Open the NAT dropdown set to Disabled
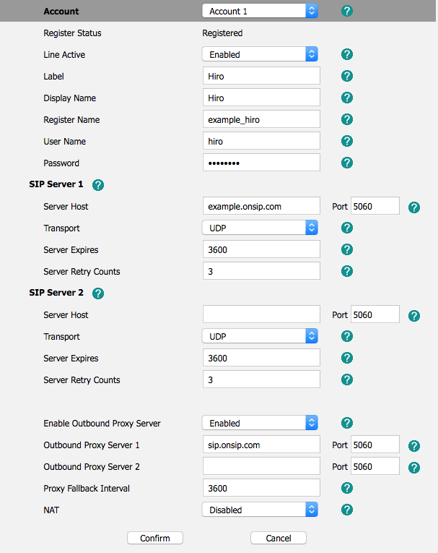This screenshot has width=438, height=553. click(x=260, y=510)
